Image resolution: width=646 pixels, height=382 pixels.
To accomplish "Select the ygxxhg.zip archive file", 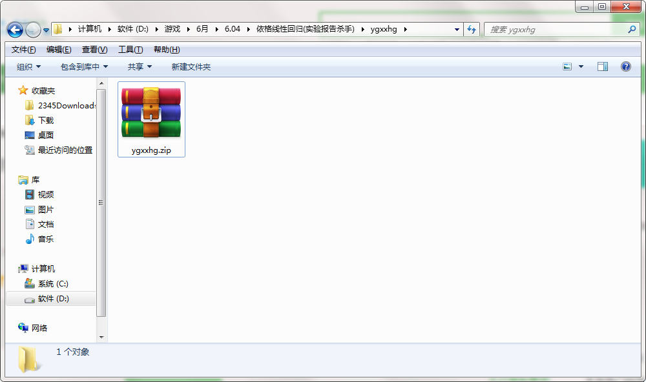I will [151, 119].
